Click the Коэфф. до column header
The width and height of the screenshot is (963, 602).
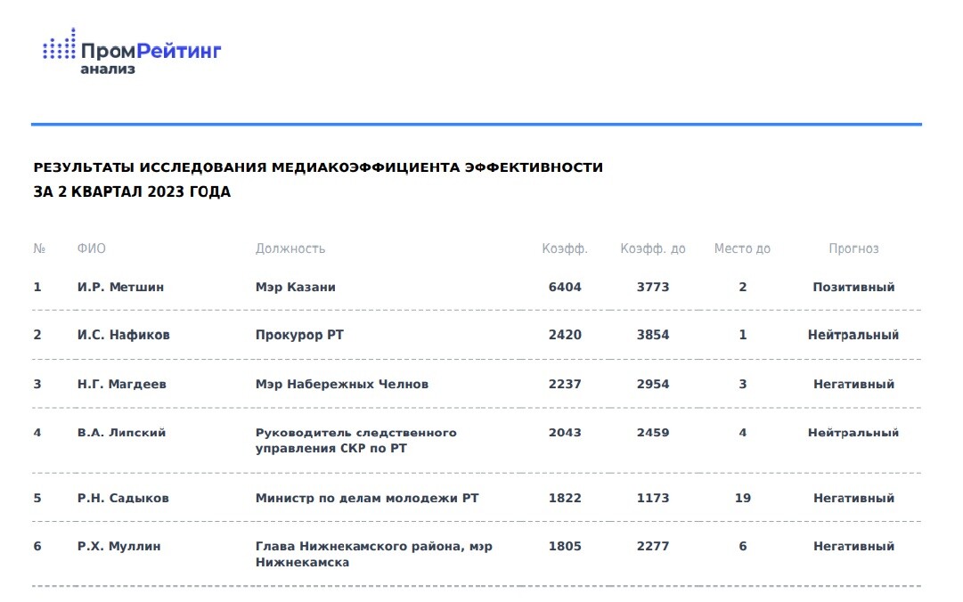click(652, 248)
